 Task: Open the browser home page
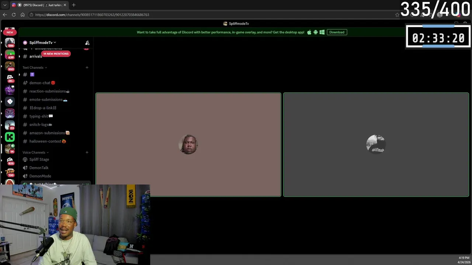(22, 15)
